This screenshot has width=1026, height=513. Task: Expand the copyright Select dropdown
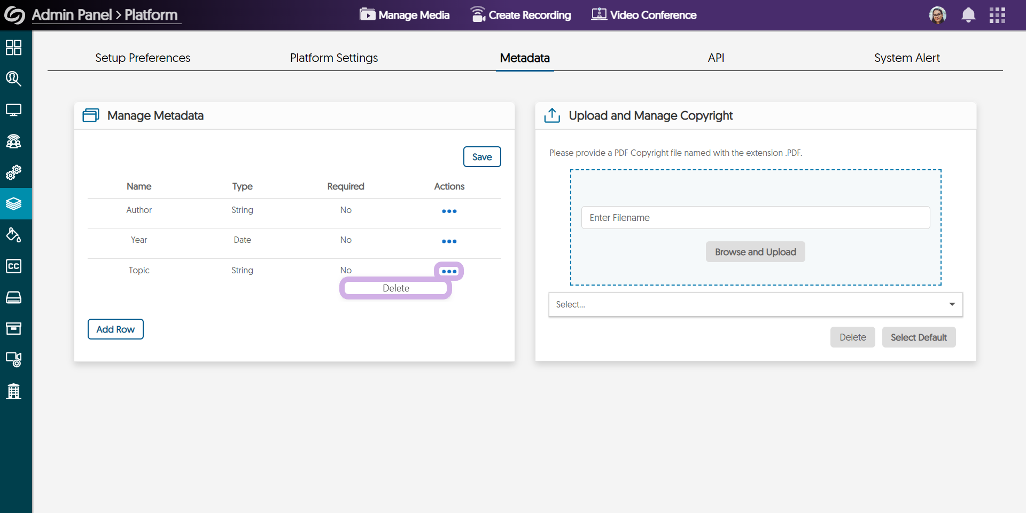coord(755,304)
